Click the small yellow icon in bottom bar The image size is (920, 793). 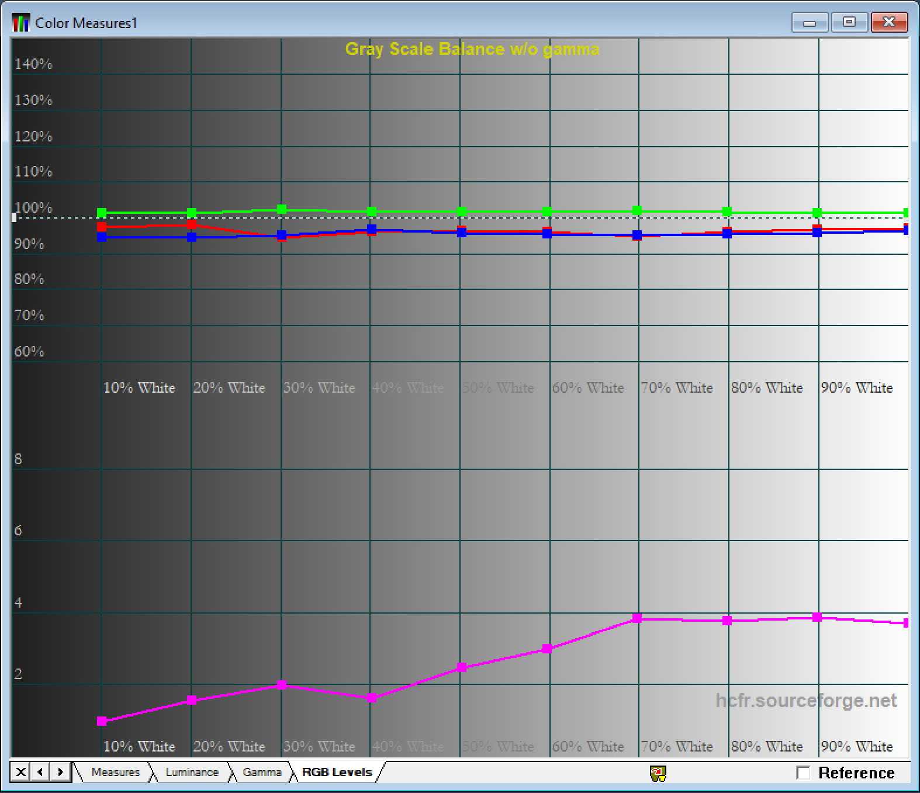pyautogui.click(x=658, y=773)
